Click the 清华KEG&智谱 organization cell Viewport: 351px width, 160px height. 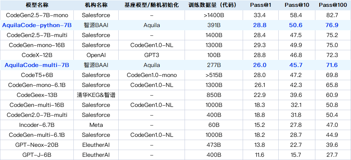click(96, 95)
